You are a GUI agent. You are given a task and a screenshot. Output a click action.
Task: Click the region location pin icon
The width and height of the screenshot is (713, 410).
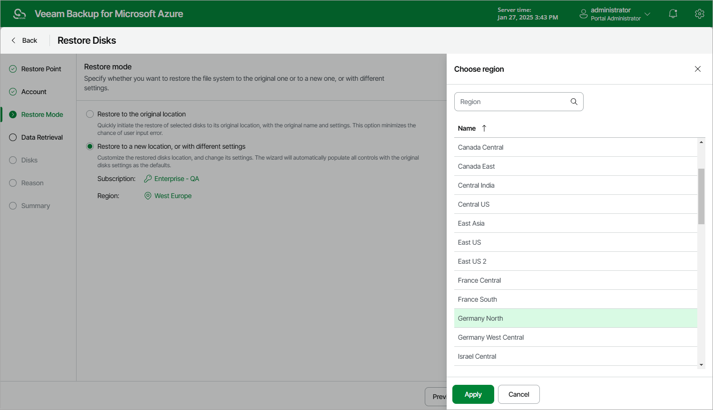pyautogui.click(x=148, y=196)
